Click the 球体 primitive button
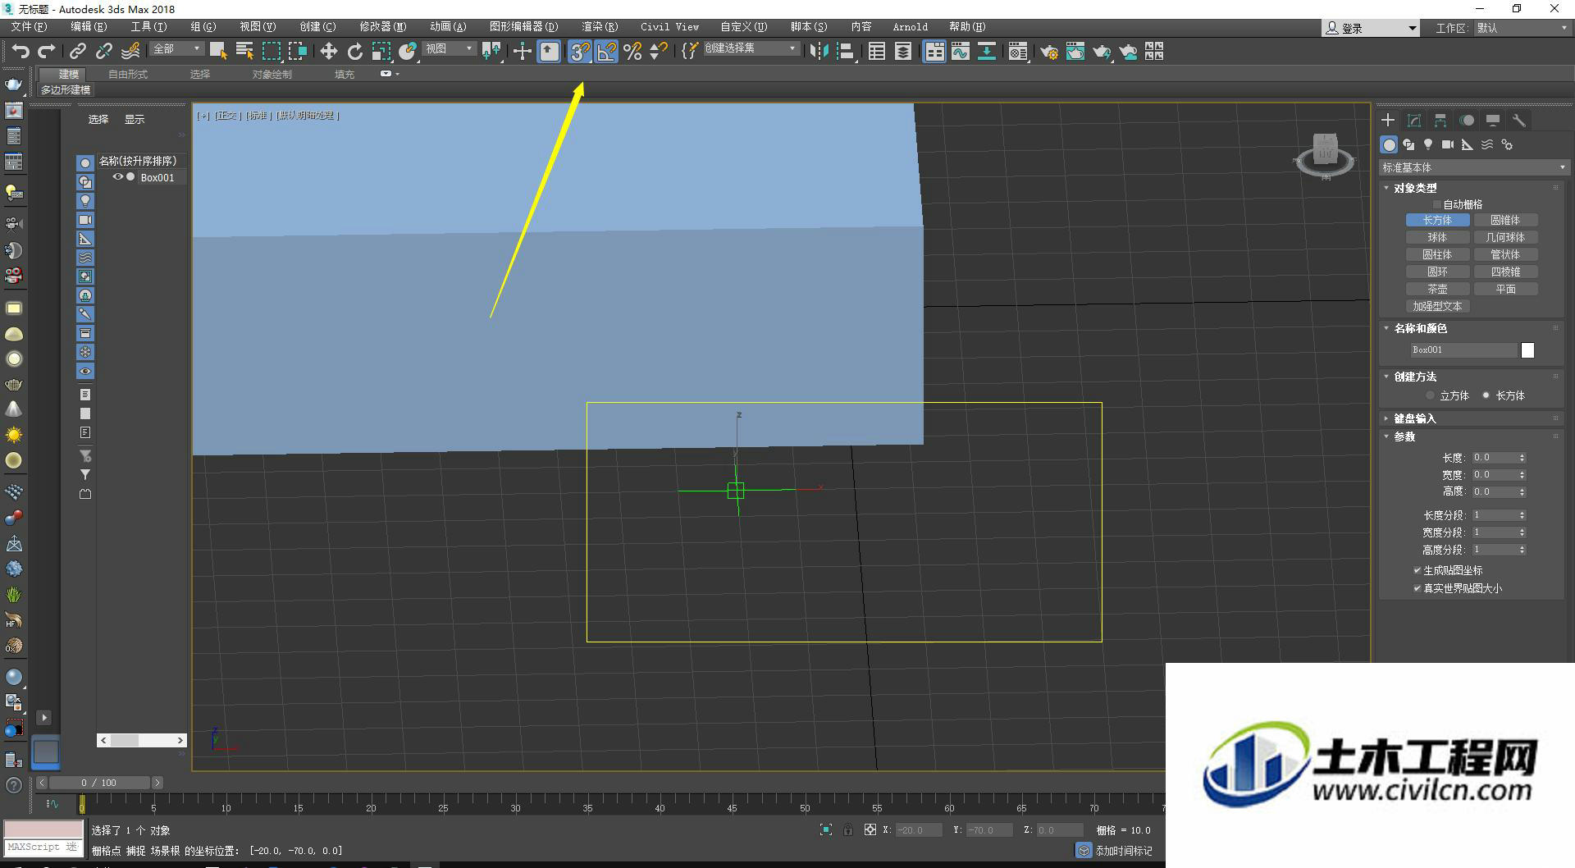The image size is (1575, 868). (1437, 237)
